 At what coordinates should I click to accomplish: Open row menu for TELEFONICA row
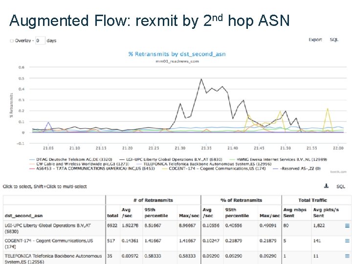click(347, 256)
